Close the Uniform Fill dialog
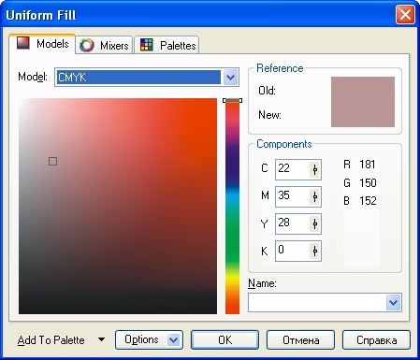 pos(405,15)
